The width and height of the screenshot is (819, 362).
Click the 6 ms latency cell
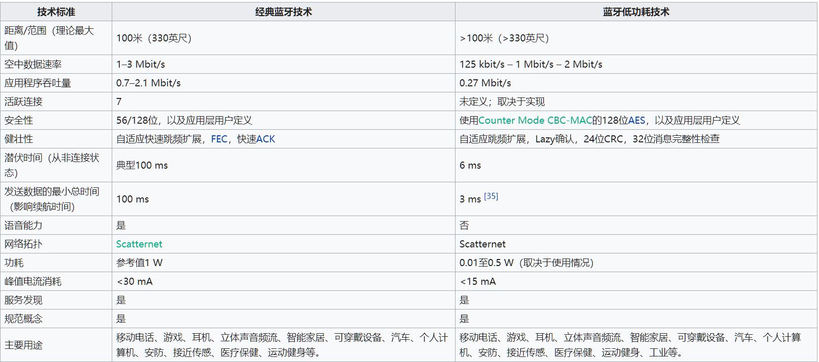[x=470, y=165]
